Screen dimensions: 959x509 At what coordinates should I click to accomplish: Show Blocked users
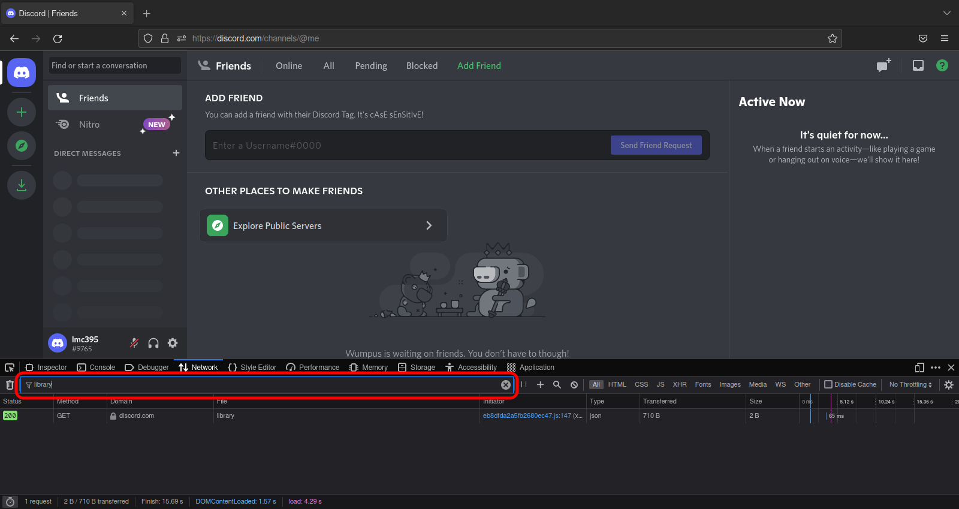pyautogui.click(x=422, y=66)
